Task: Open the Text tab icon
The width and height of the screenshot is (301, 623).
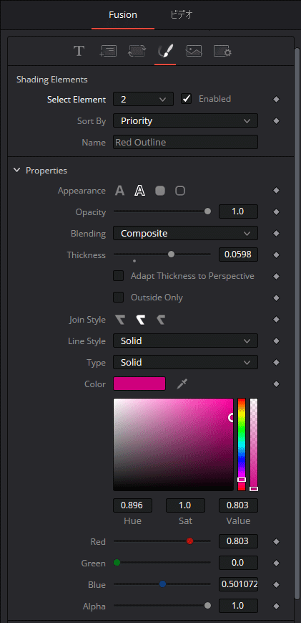Action: click(79, 51)
